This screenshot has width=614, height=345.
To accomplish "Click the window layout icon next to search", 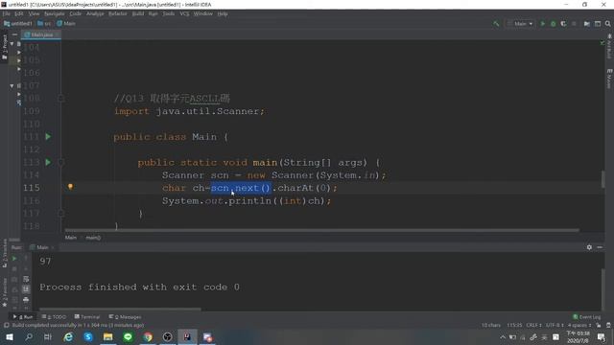I will tap(598, 24).
